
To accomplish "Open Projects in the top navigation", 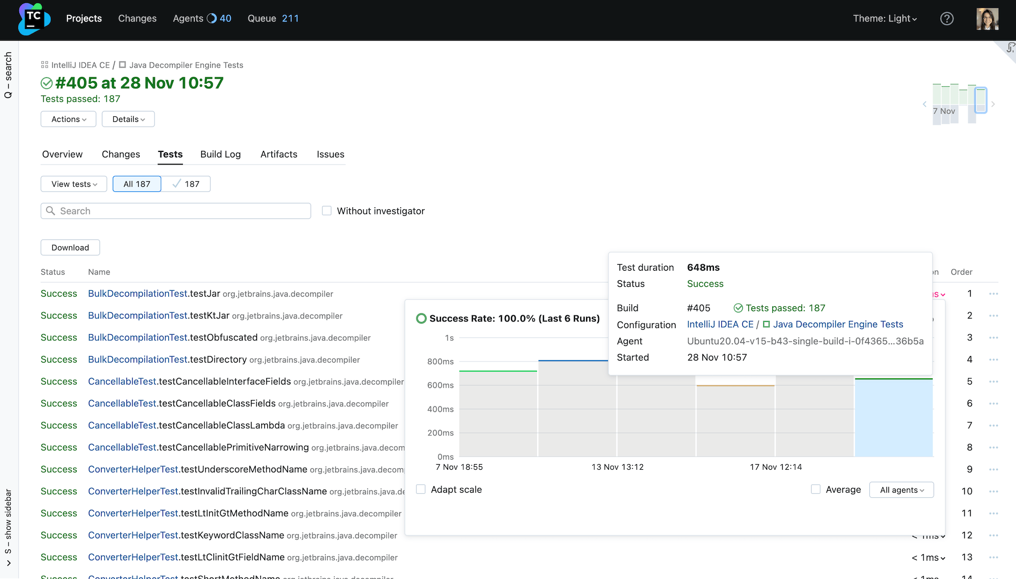I will tap(84, 18).
